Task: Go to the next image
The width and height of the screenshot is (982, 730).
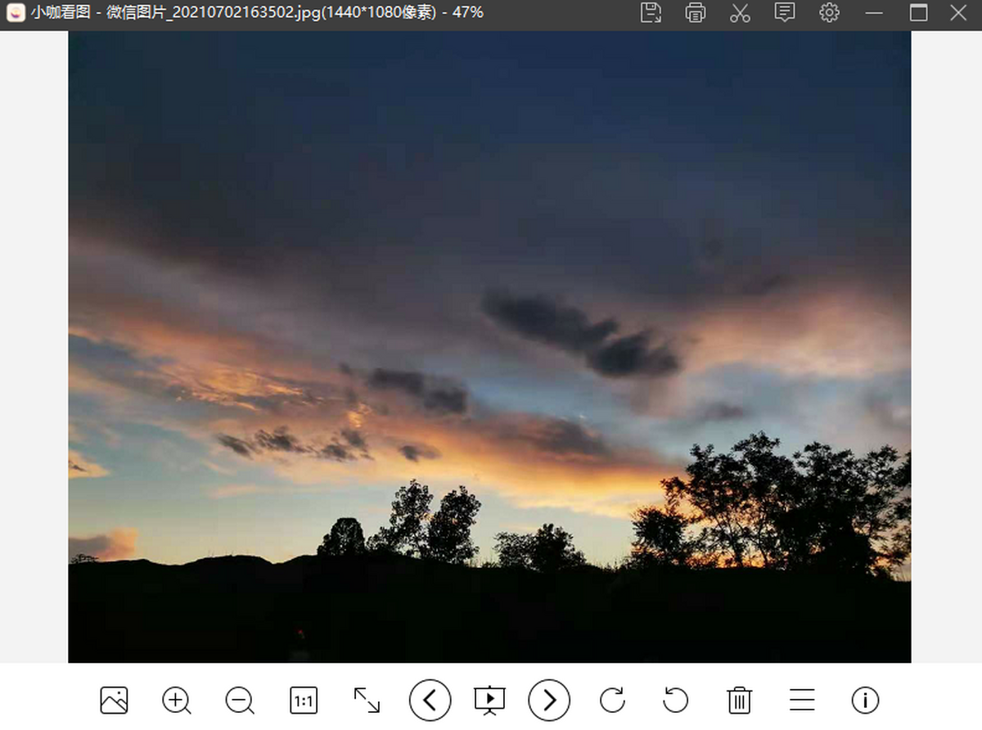Action: 549,701
